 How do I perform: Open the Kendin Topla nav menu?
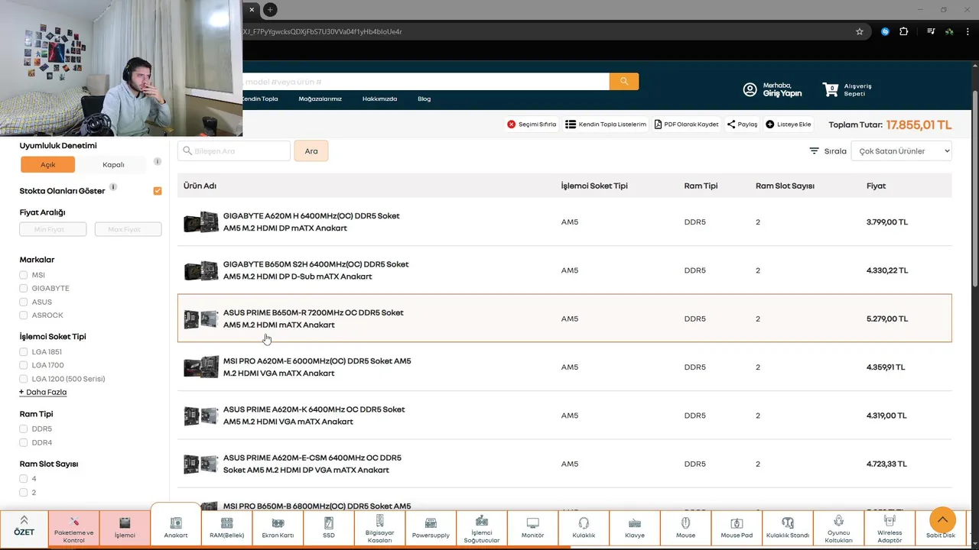point(259,99)
